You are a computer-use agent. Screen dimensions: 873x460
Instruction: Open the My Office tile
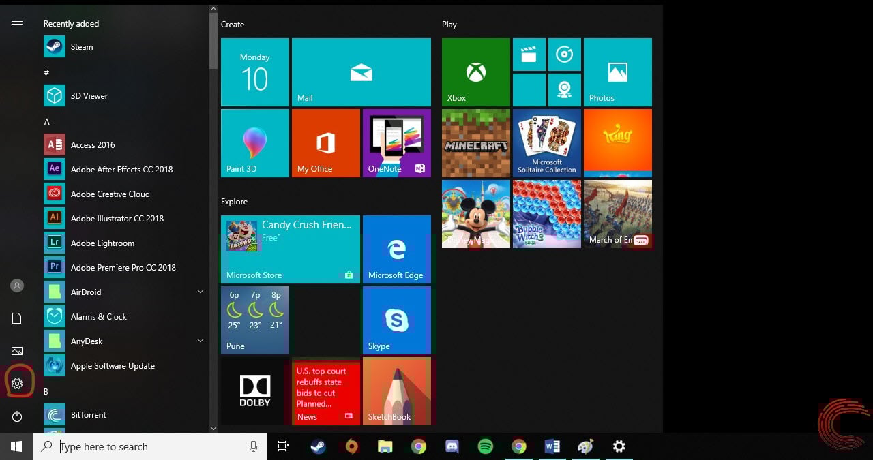pos(326,143)
